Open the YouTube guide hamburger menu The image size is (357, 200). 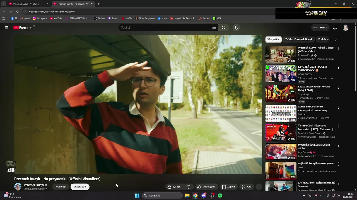tap(7, 27)
